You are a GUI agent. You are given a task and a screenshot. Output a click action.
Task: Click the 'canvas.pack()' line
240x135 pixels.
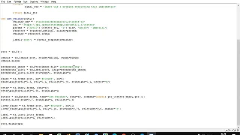[x=11, y=61]
